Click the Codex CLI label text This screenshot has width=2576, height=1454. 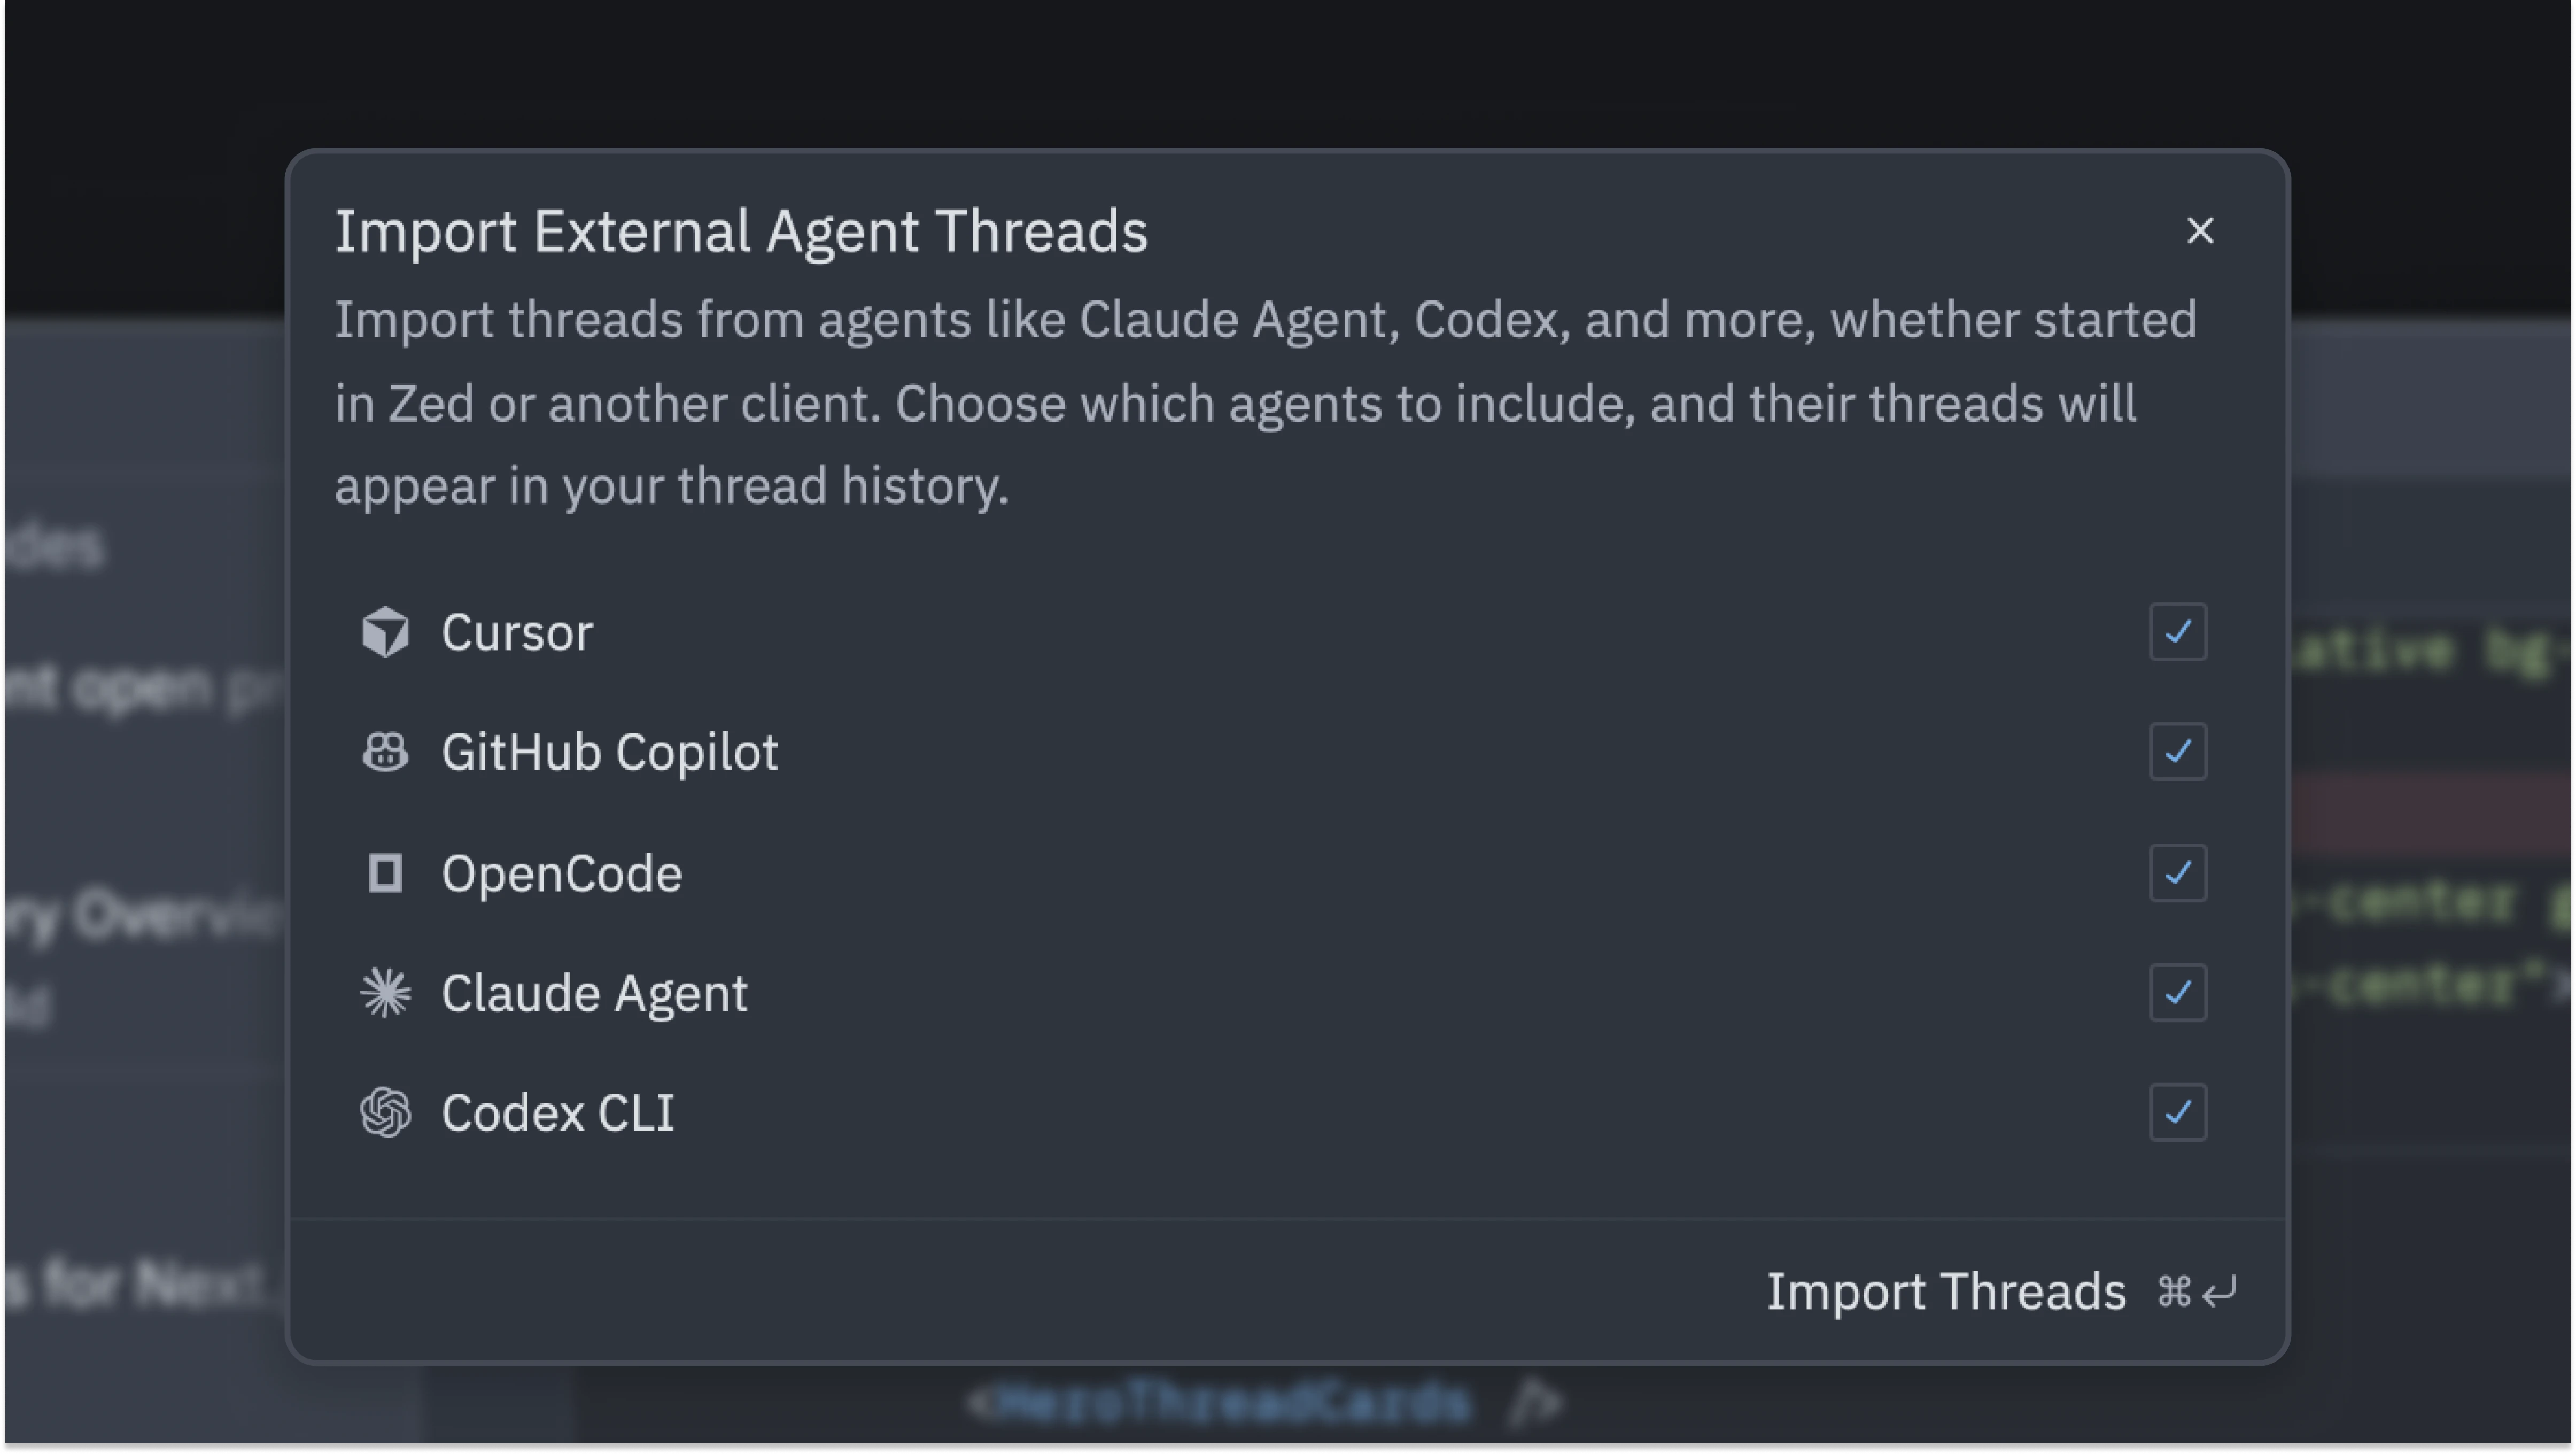[x=557, y=1114]
